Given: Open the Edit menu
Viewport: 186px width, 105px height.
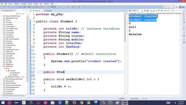Looking at the screenshot, I should tap(6, 4).
